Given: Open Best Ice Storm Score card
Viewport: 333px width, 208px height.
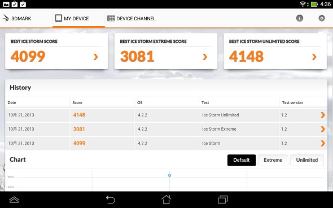Looking at the screenshot, I should pyautogui.click(x=56, y=51).
